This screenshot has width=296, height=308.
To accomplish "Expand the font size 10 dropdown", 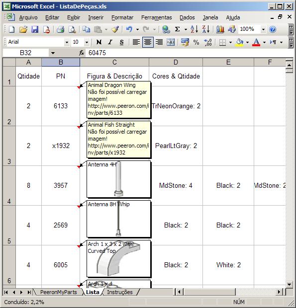I will (87, 42).
